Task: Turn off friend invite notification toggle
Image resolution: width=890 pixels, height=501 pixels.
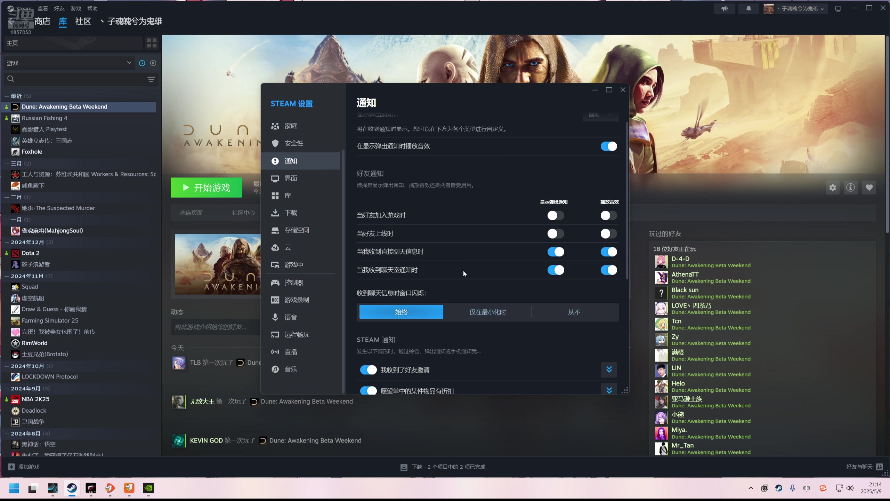Action: [368, 370]
